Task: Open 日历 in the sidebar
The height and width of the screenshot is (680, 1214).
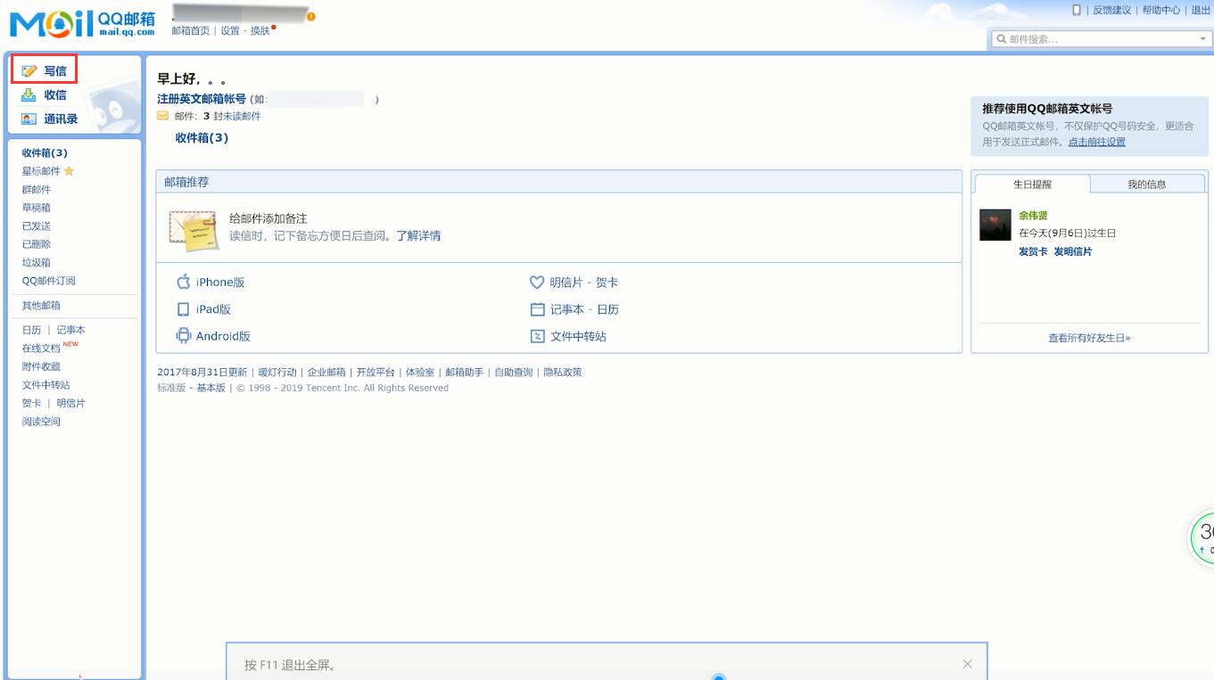Action: (31, 330)
